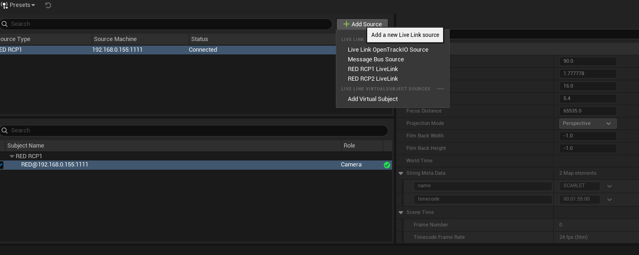Image resolution: width=639 pixels, height=255 pixels.
Task: Open the chevron menu beside SCARLET value
Action: 610,186
